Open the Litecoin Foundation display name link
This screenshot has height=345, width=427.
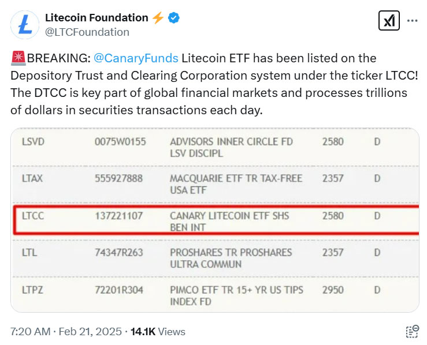coord(96,18)
